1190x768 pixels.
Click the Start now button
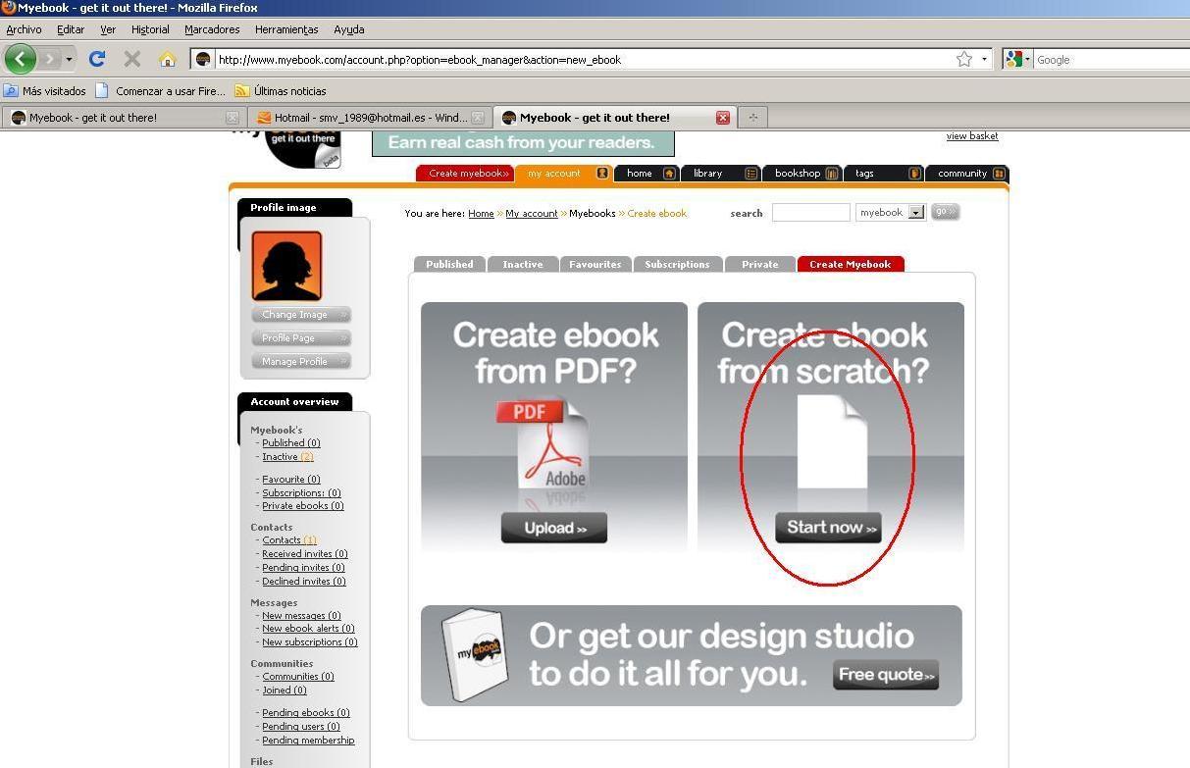(x=829, y=527)
